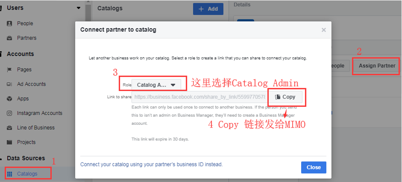Click the Partners briefcase icon
The width and height of the screenshot is (402, 182).
click(9, 38)
